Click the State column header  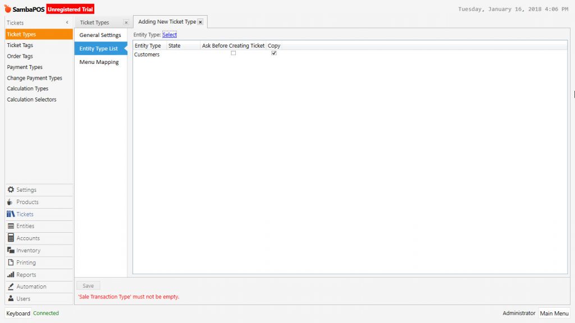pos(184,45)
